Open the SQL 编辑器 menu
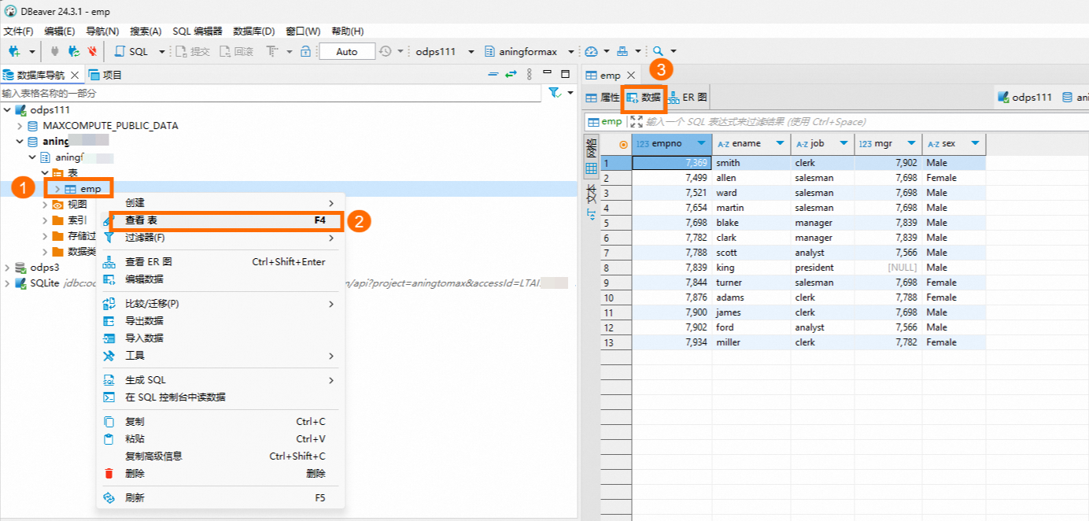Image resolution: width=1089 pixels, height=521 pixels. [197, 31]
